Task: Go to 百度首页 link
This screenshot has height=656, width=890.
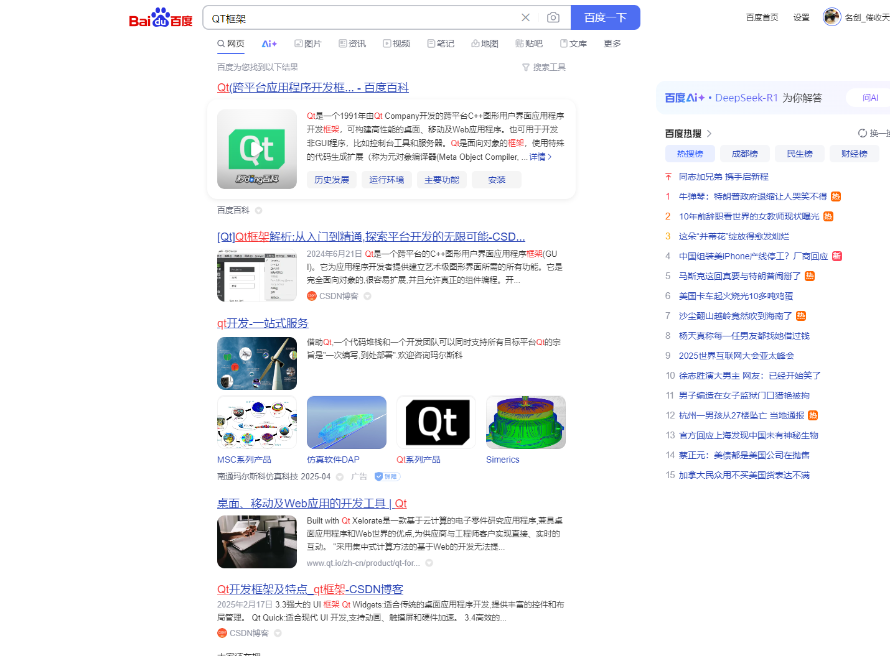Action: 762,17
